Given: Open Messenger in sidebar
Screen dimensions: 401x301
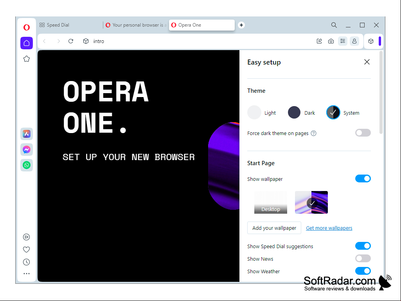Looking at the screenshot, I should click(27, 150).
